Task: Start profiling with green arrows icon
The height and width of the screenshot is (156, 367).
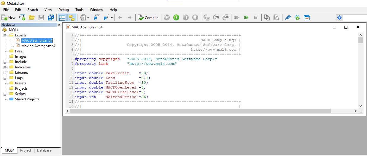Action: (246, 17)
